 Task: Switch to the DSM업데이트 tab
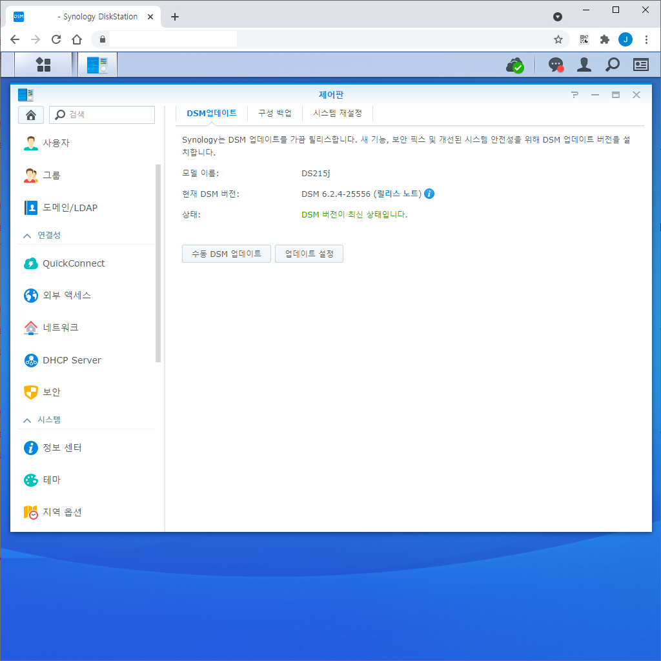pyautogui.click(x=212, y=114)
